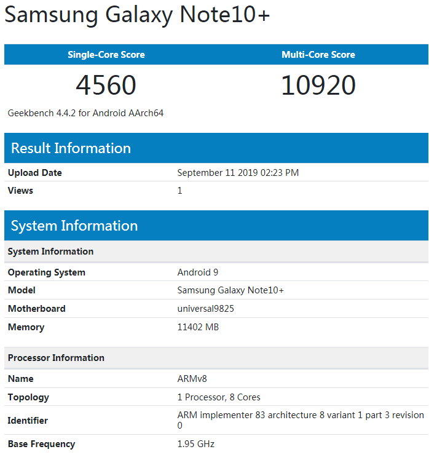
Task: Click the date September 11 2019 02:23 PM
Action: click(238, 172)
